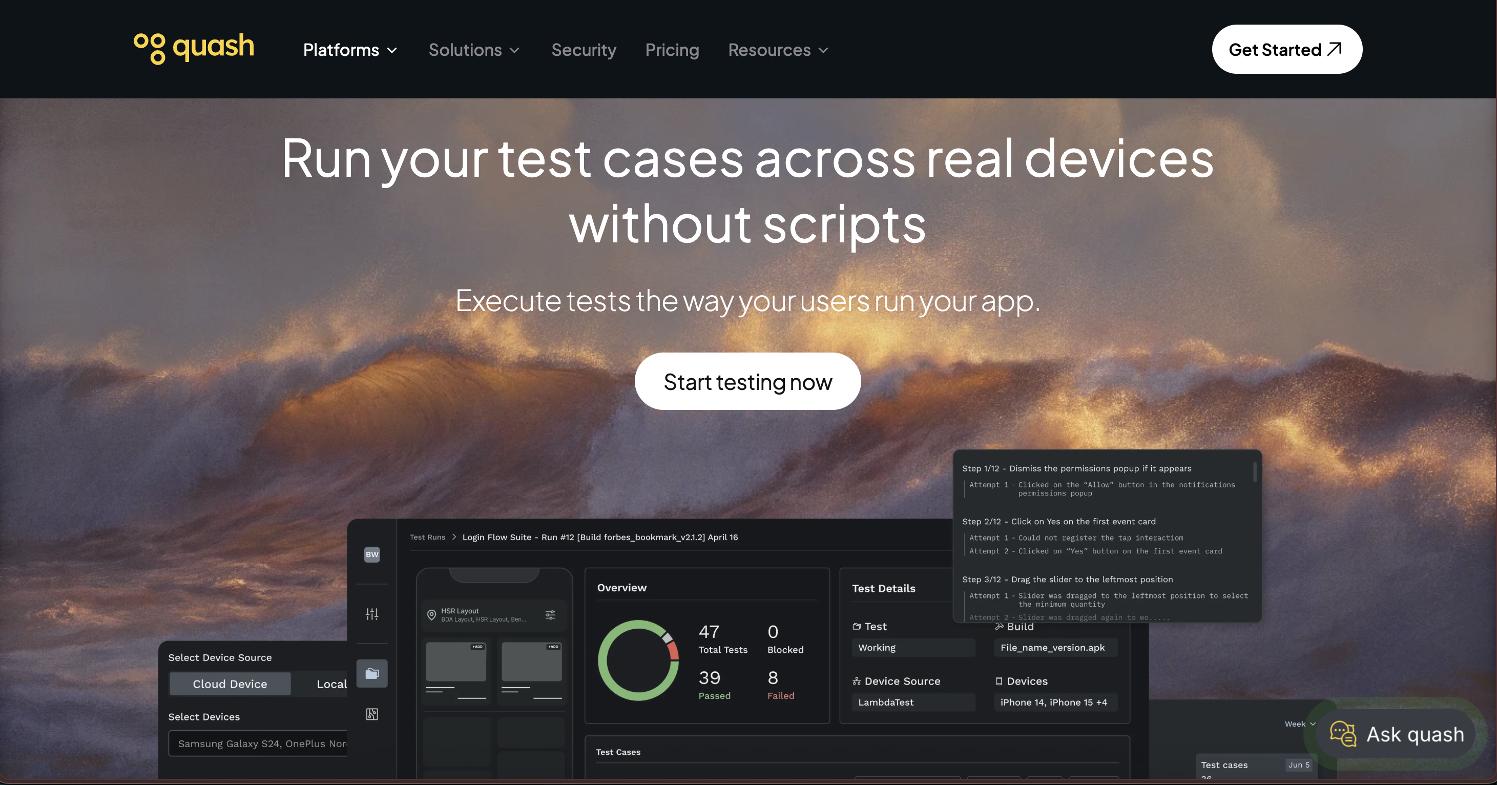Select the Cloud Device source option
The height and width of the screenshot is (785, 1497).
click(230, 684)
